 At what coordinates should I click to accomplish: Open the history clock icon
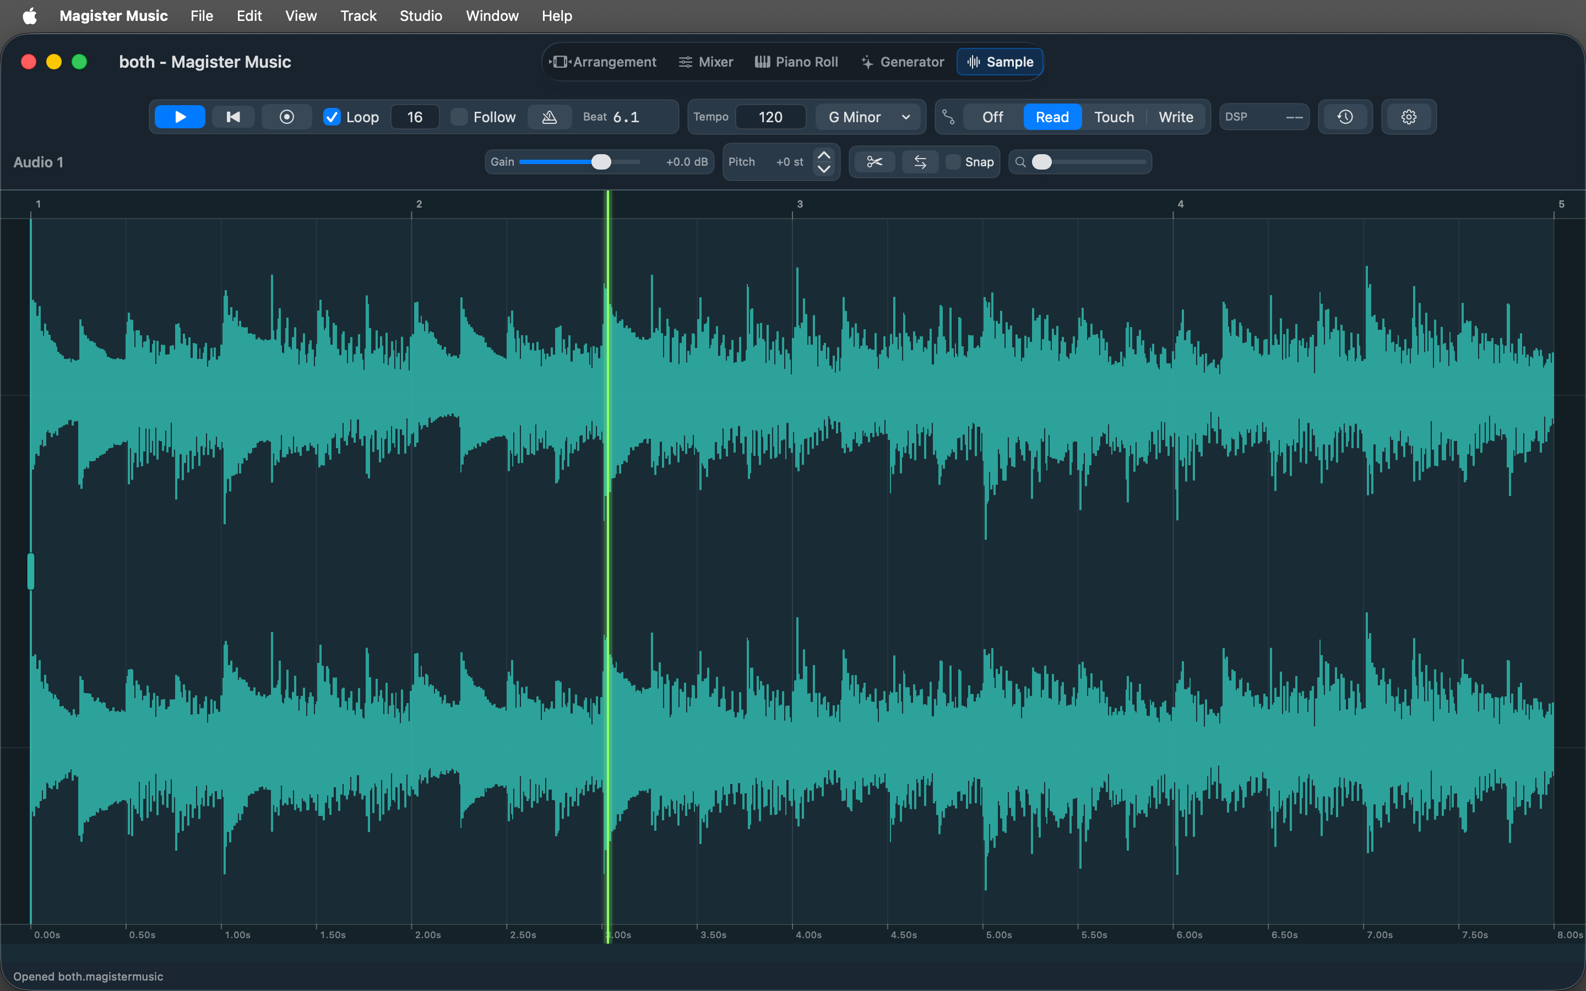[1345, 117]
